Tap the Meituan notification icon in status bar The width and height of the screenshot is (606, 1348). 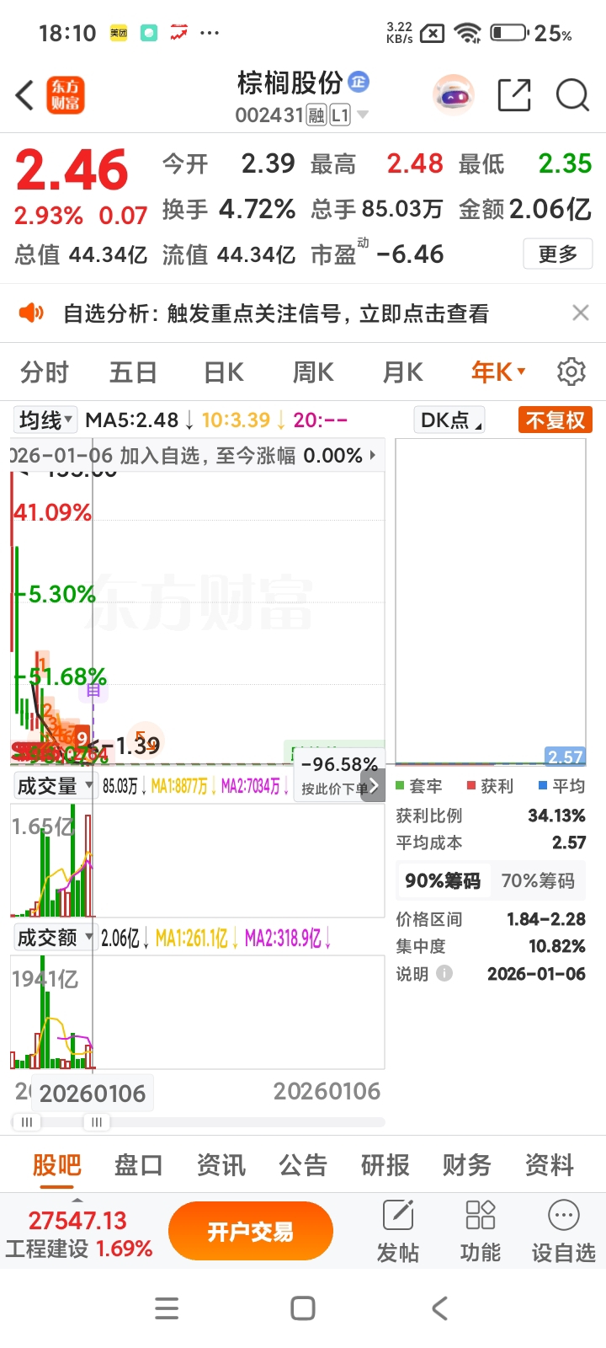pyautogui.click(x=119, y=33)
